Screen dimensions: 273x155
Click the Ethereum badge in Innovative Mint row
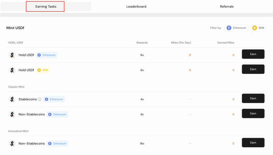pyautogui.click(x=57, y=144)
